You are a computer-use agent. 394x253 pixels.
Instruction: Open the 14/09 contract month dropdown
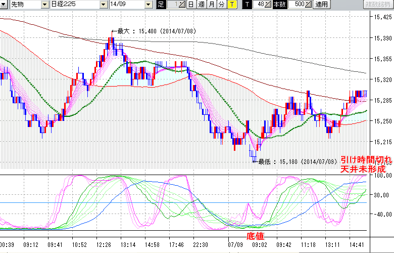(x=148, y=5)
